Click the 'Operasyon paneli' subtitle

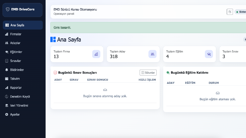[64, 14]
